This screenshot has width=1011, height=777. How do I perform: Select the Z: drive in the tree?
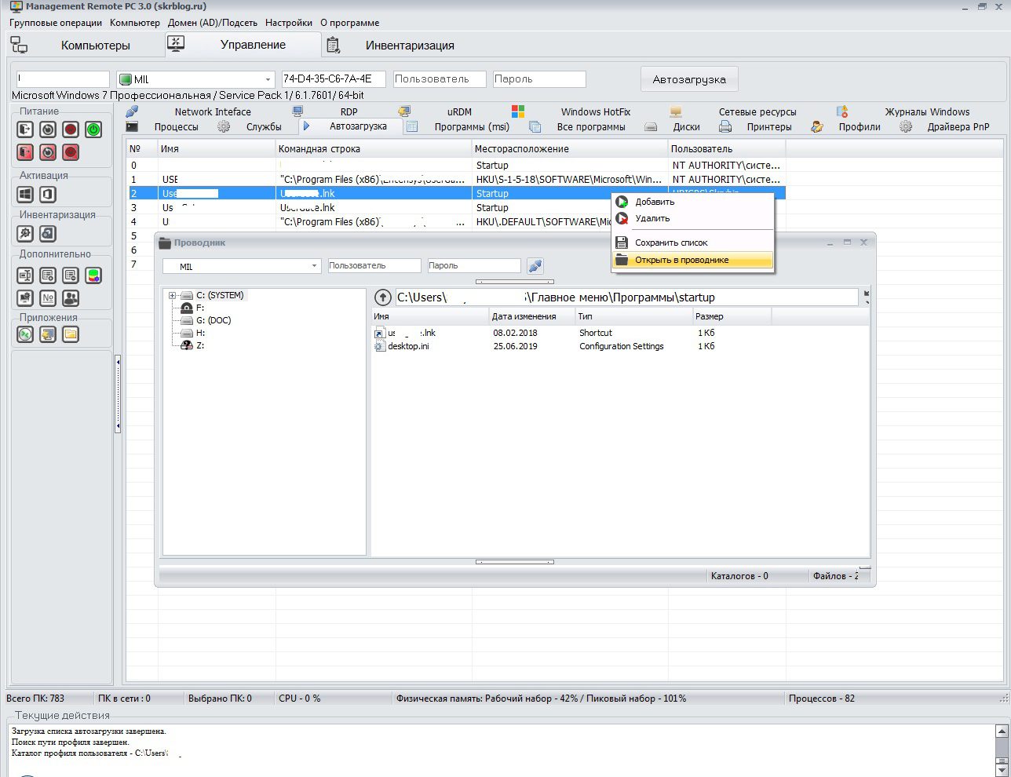click(200, 345)
